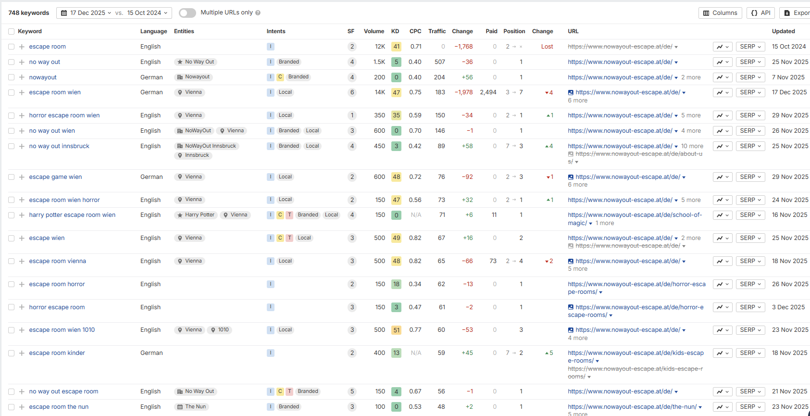
Task: Open the school-of-magic URL link
Action: click(635, 215)
